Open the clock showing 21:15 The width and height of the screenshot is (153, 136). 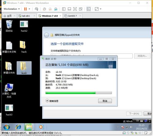pos(141,127)
